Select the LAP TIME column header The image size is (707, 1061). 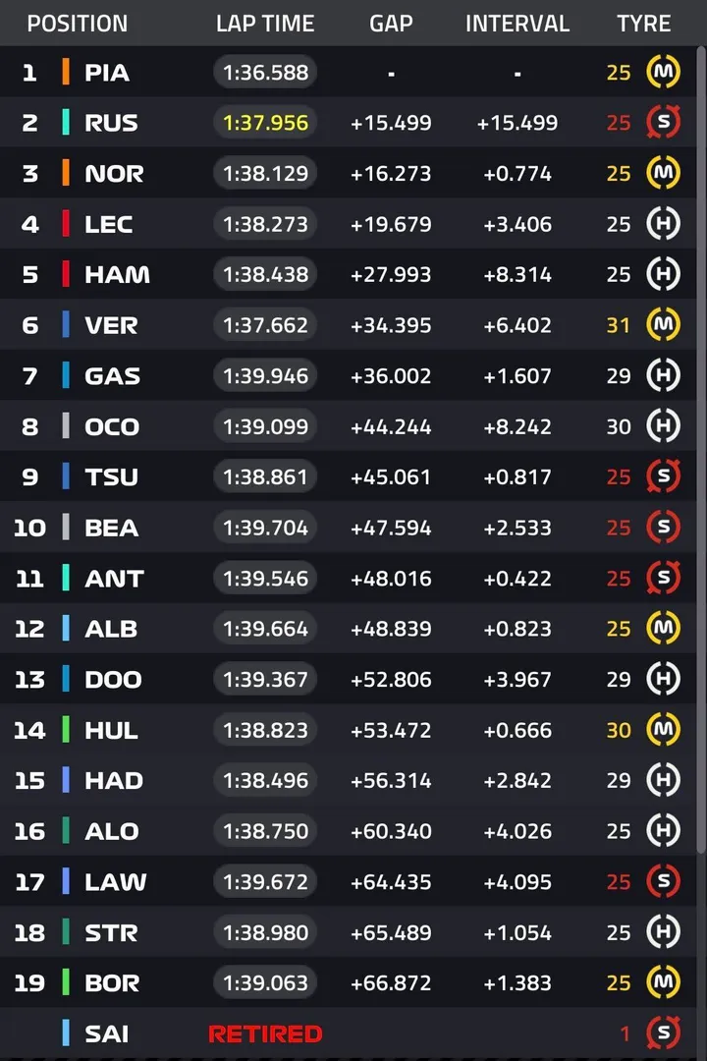point(265,24)
